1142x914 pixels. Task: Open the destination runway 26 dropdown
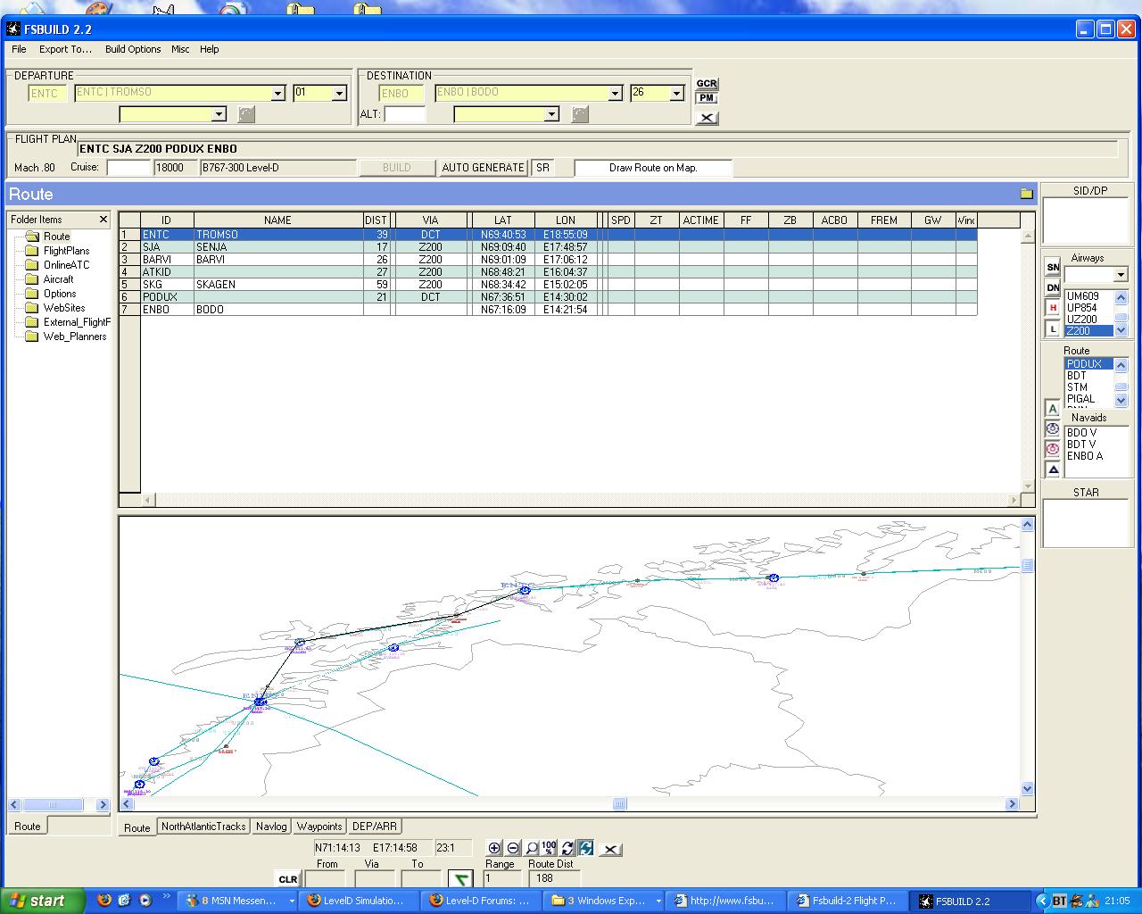click(676, 93)
